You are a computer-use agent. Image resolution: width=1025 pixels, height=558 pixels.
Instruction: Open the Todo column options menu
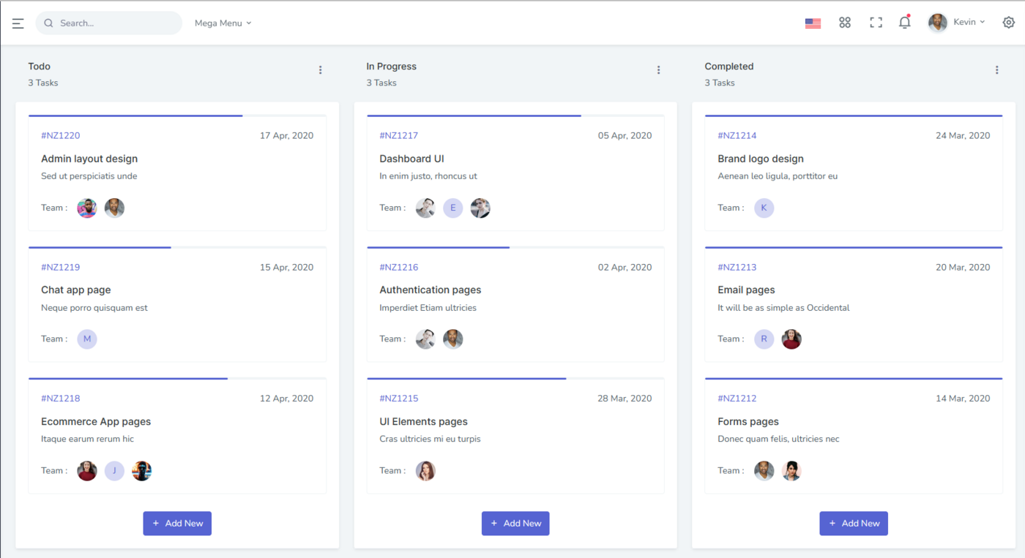click(320, 70)
